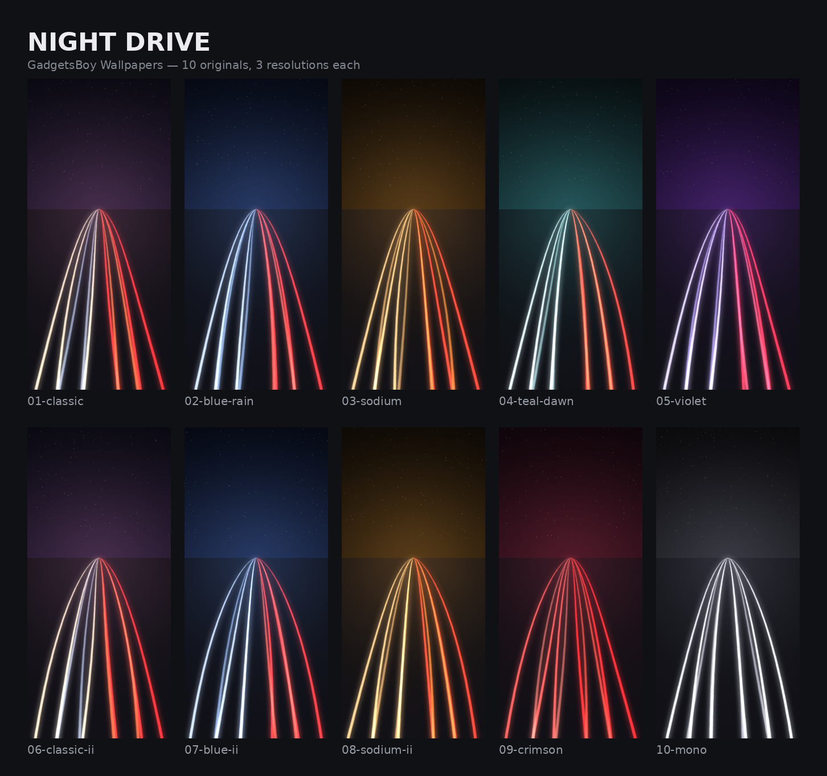This screenshot has height=776, width=827.
Task: Click the 09-crimson caption label
Action: coord(531,750)
